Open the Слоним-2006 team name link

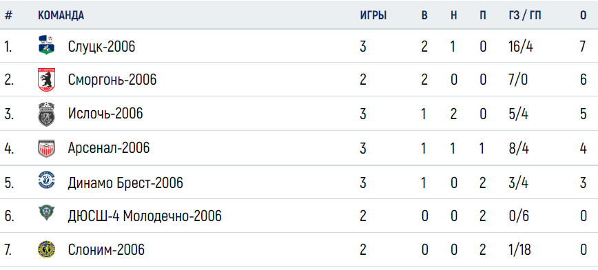click(x=106, y=250)
